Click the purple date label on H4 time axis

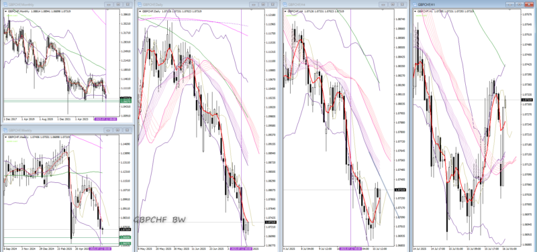click(350, 249)
